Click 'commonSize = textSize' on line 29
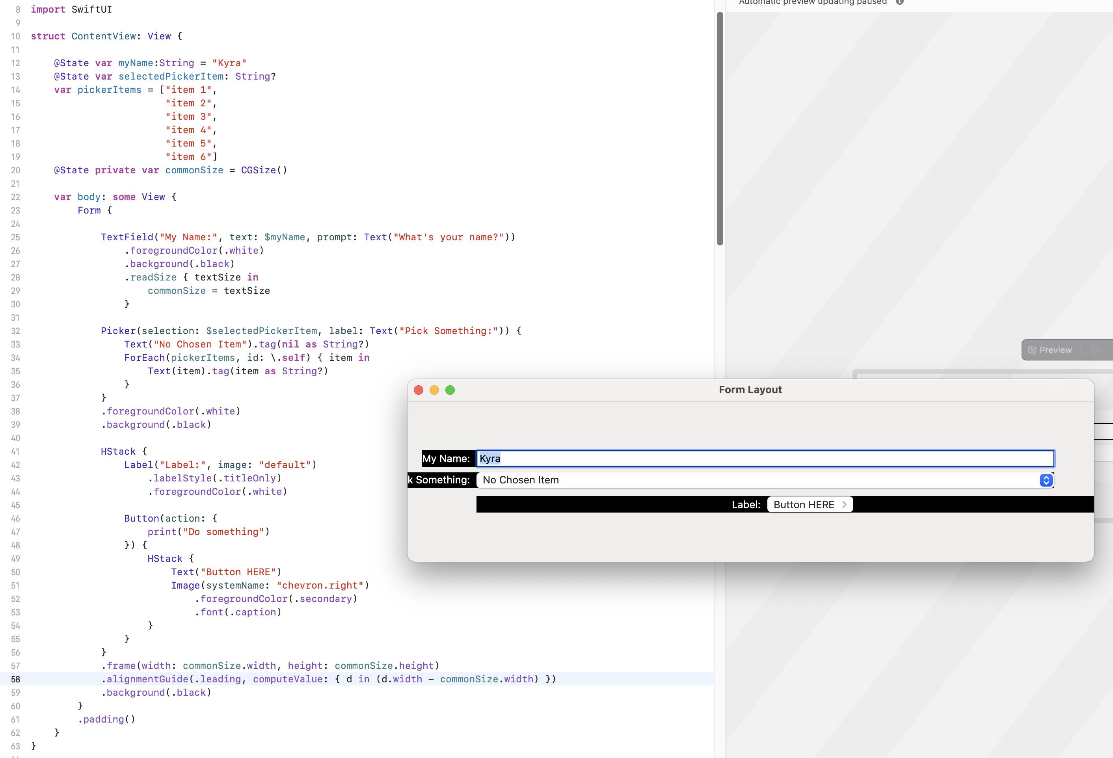The image size is (1113, 758). (208, 291)
